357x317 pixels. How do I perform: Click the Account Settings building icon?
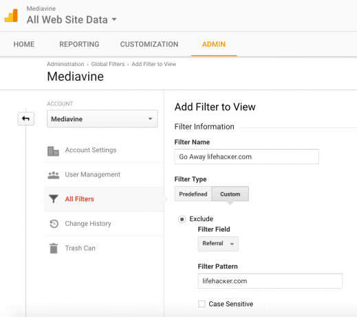53,151
